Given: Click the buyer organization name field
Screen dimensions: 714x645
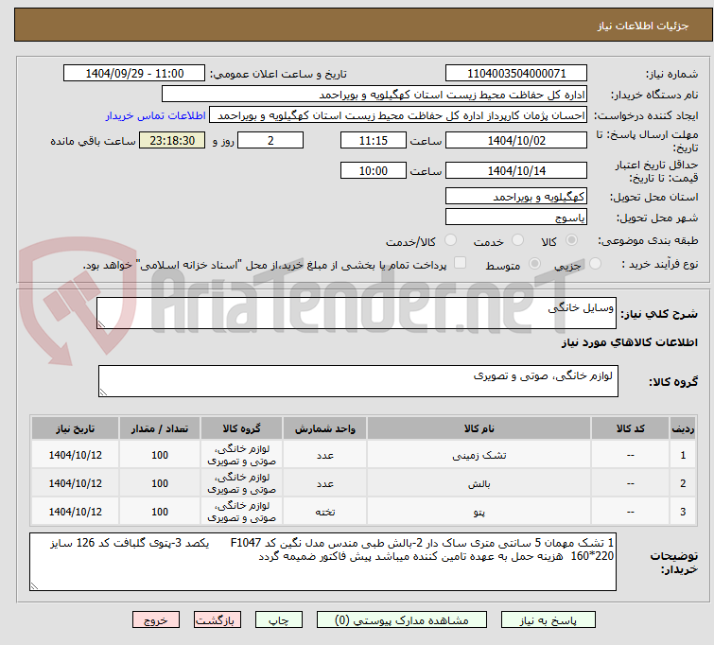Looking at the screenshot, I should 374,95.
